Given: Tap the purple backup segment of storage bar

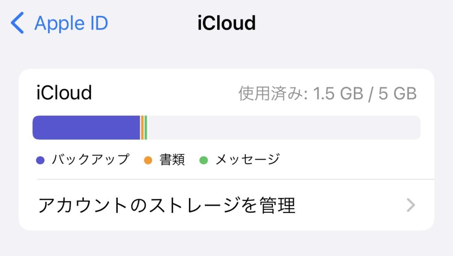Looking at the screenshot, I should (x=86, y=128).
